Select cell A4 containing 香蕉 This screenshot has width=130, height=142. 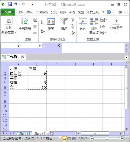point(19,83)
